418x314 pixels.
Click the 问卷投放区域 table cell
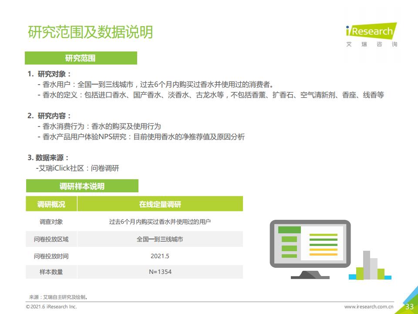pos(51,239)
